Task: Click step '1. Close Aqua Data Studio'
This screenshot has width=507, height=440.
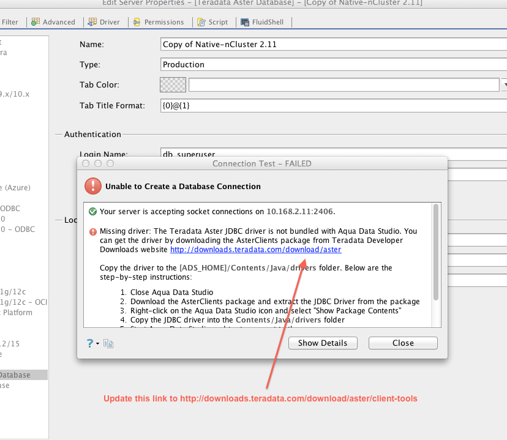Action: 167,292
